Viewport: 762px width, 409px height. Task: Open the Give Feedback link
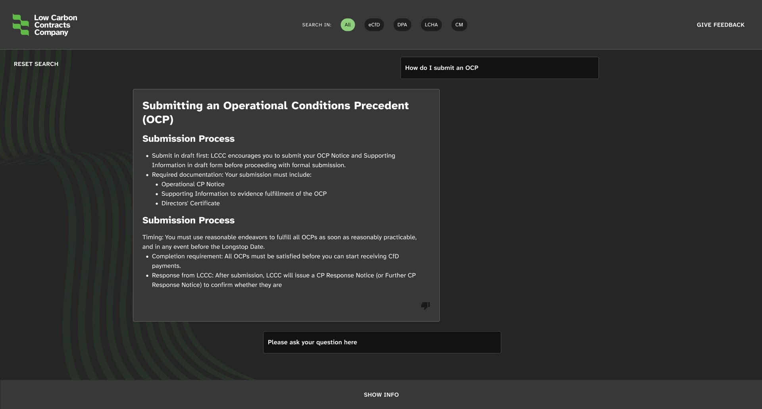point(720,25)
